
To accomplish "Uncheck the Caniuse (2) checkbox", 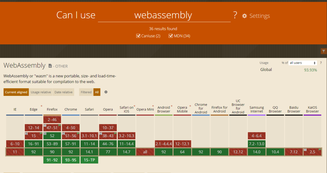I will coord(138,36).
